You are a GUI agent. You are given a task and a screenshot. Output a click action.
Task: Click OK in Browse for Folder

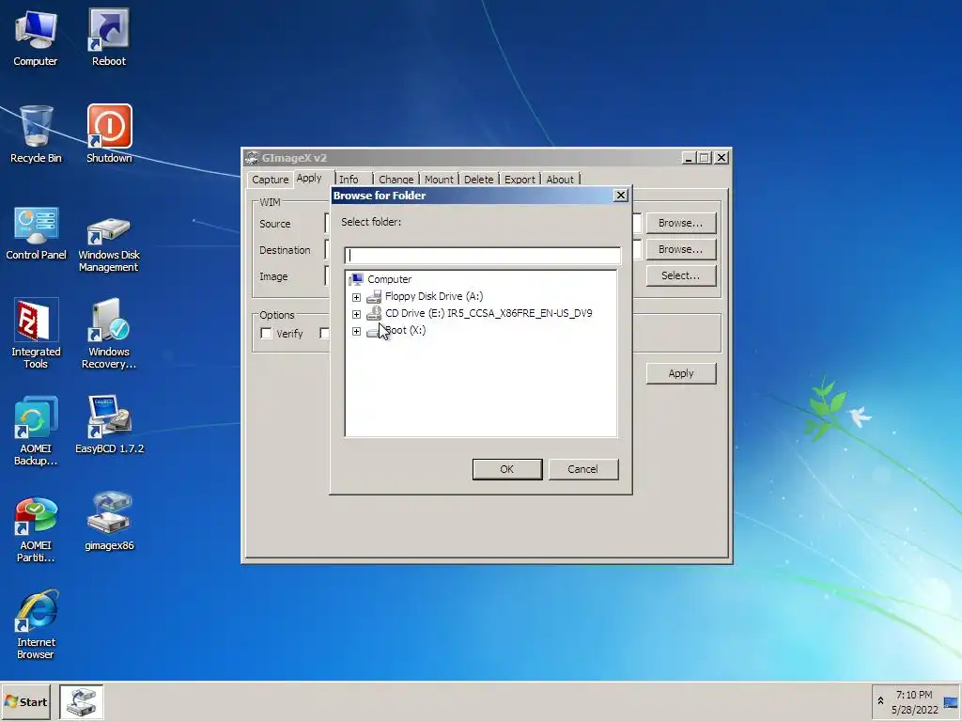(x=506, y=469)
